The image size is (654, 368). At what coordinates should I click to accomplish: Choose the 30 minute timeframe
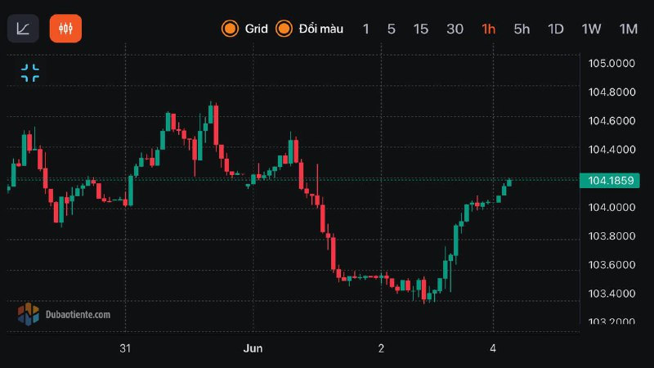[455, 29]
